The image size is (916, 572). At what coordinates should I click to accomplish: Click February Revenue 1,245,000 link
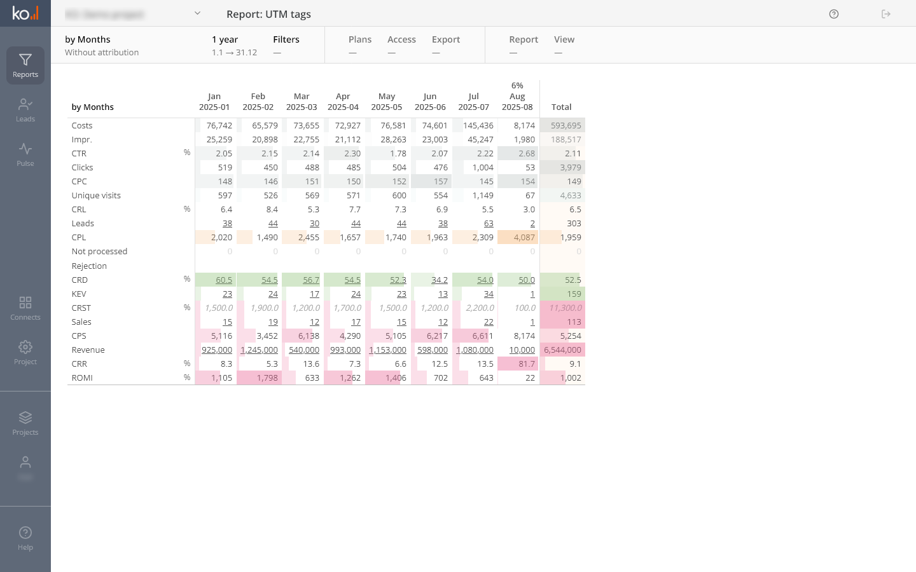point(260,350)
